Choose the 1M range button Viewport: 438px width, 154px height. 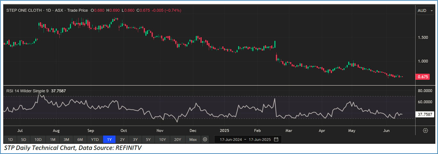pyautogui.click(x=53, y=139)
